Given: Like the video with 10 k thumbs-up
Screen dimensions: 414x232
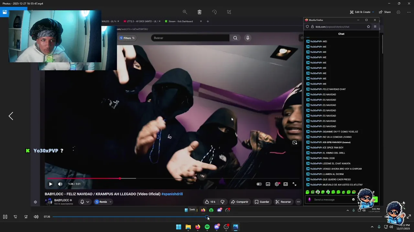Looking at the screenshot, I should (x=210, y=202).
